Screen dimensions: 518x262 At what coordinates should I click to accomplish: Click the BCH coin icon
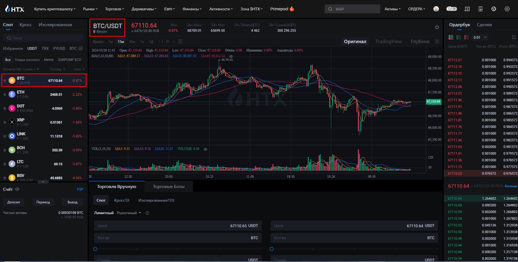[12, 150]
